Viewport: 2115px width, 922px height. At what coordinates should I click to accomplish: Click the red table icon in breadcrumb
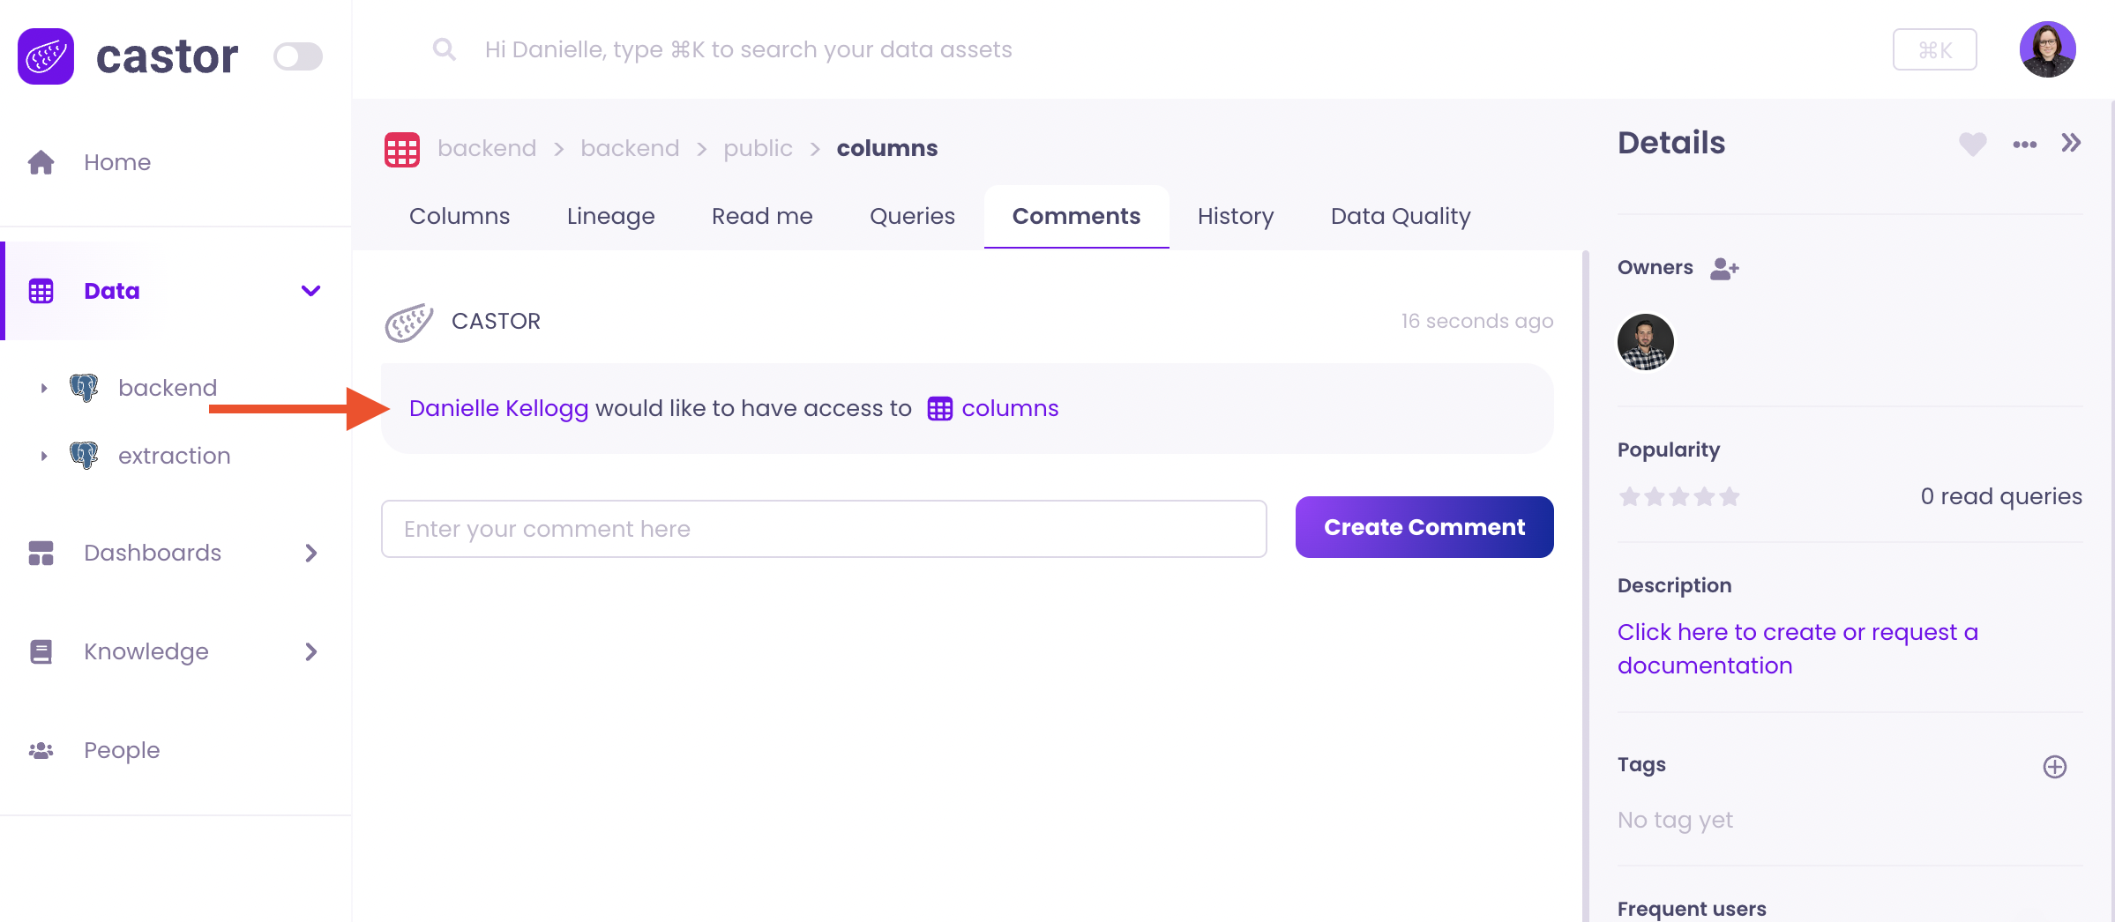point(402,149)
